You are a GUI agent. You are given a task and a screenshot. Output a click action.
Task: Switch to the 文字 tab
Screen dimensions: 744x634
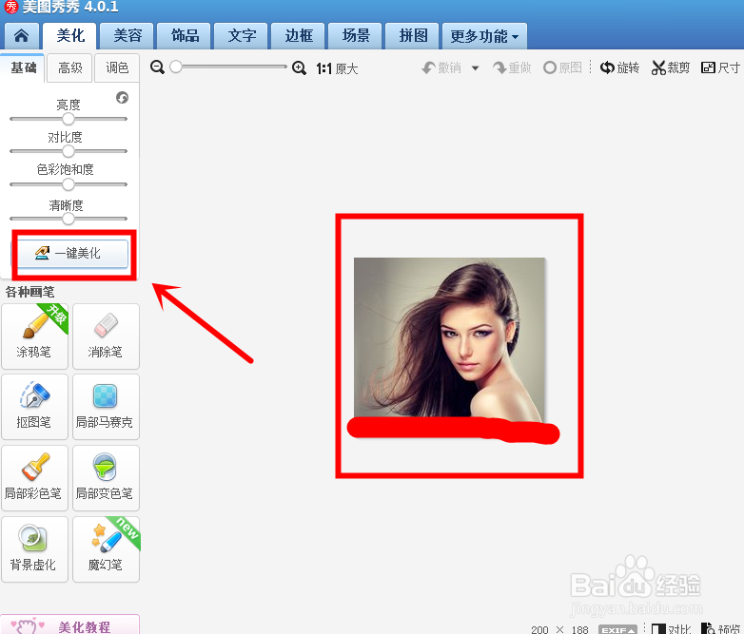241,36
